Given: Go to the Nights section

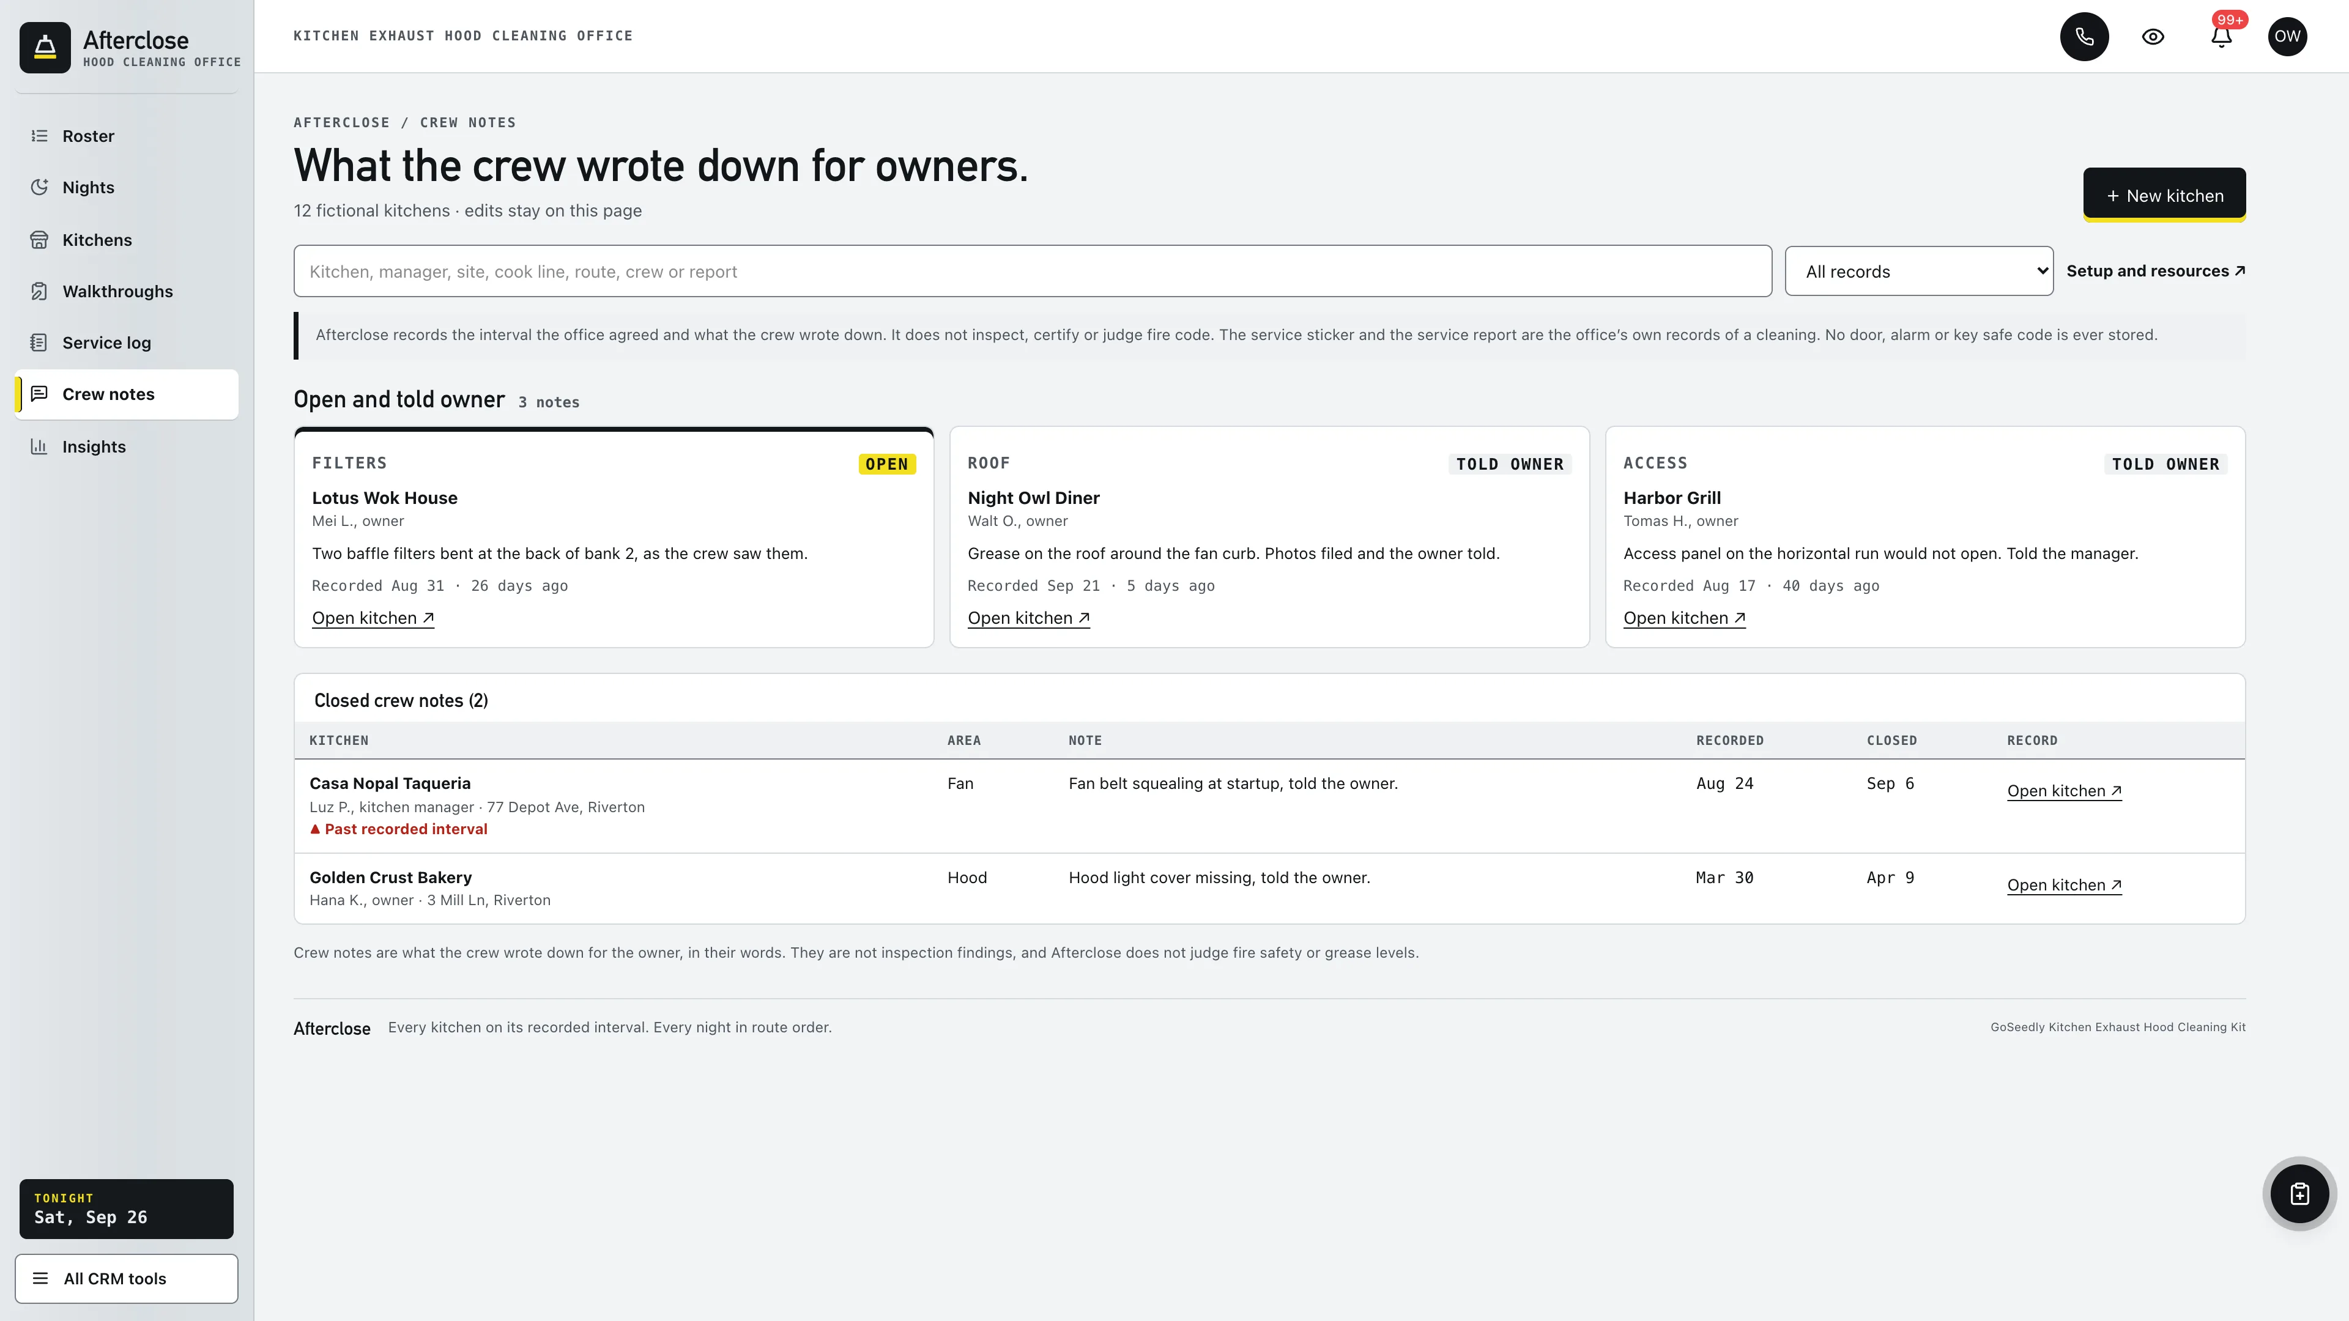Looking at the screenshot, I should coord(127,187).
